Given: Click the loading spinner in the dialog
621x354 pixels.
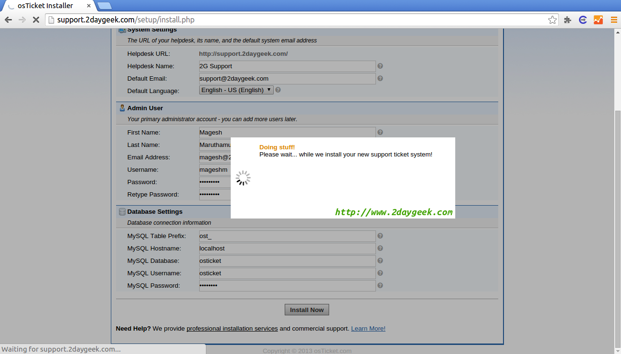Looking at the screenshot, I should [x=243, y=178].
